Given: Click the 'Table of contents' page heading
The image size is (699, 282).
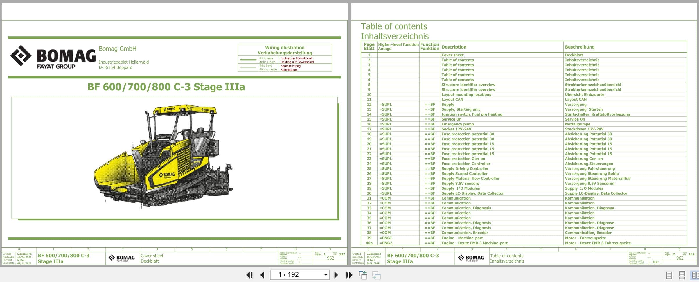Looking at the screenshot, I should click(x=394, y=26).
